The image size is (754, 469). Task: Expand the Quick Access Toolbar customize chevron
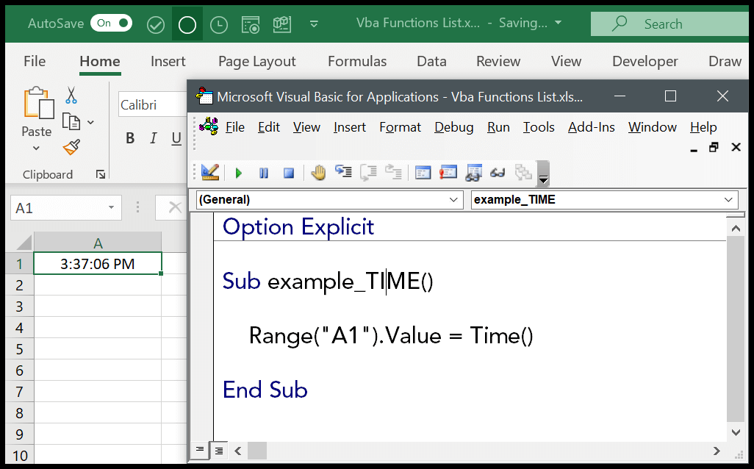(x=314, y=24)
